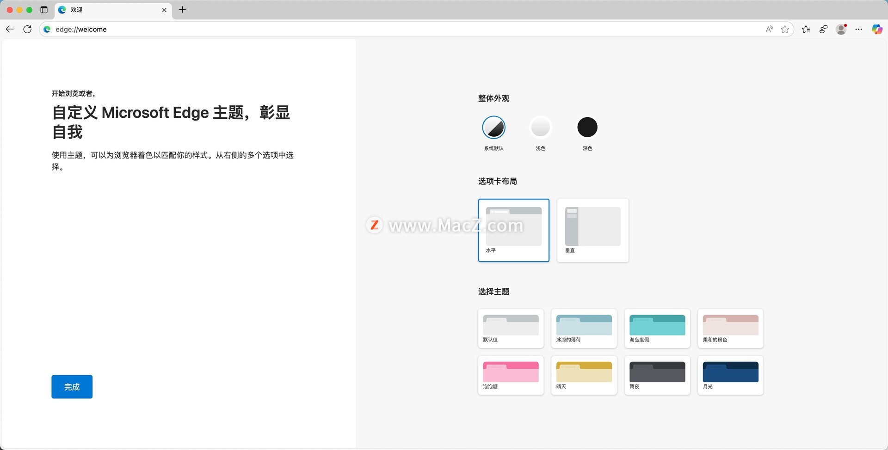The image size is (888, 450).
Task: Click the user profile avatar icon
Action: (841, 29)
